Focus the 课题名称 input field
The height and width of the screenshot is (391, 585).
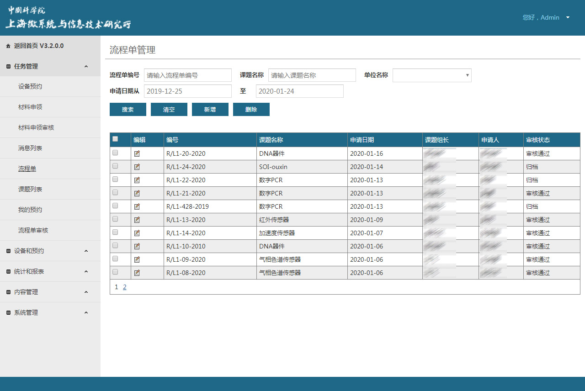tap(312, 75)
